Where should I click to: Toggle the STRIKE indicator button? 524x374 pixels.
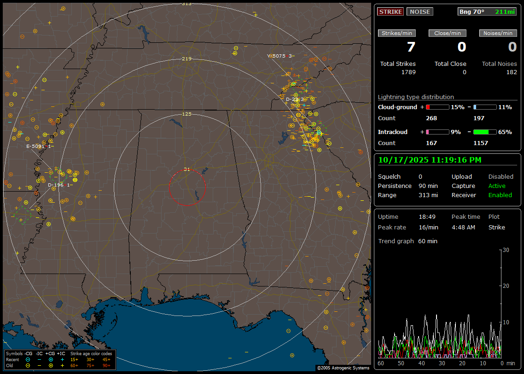click(x=390, y=12)
